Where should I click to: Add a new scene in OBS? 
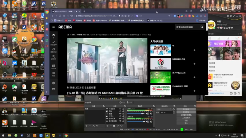point(86,126)
